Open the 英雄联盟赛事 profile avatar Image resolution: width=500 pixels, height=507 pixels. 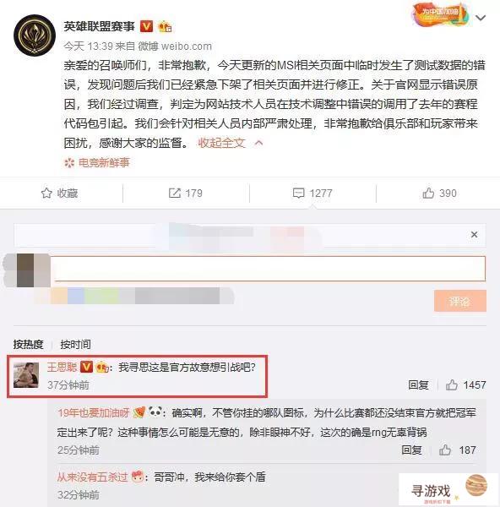click(x=35, y=35)
